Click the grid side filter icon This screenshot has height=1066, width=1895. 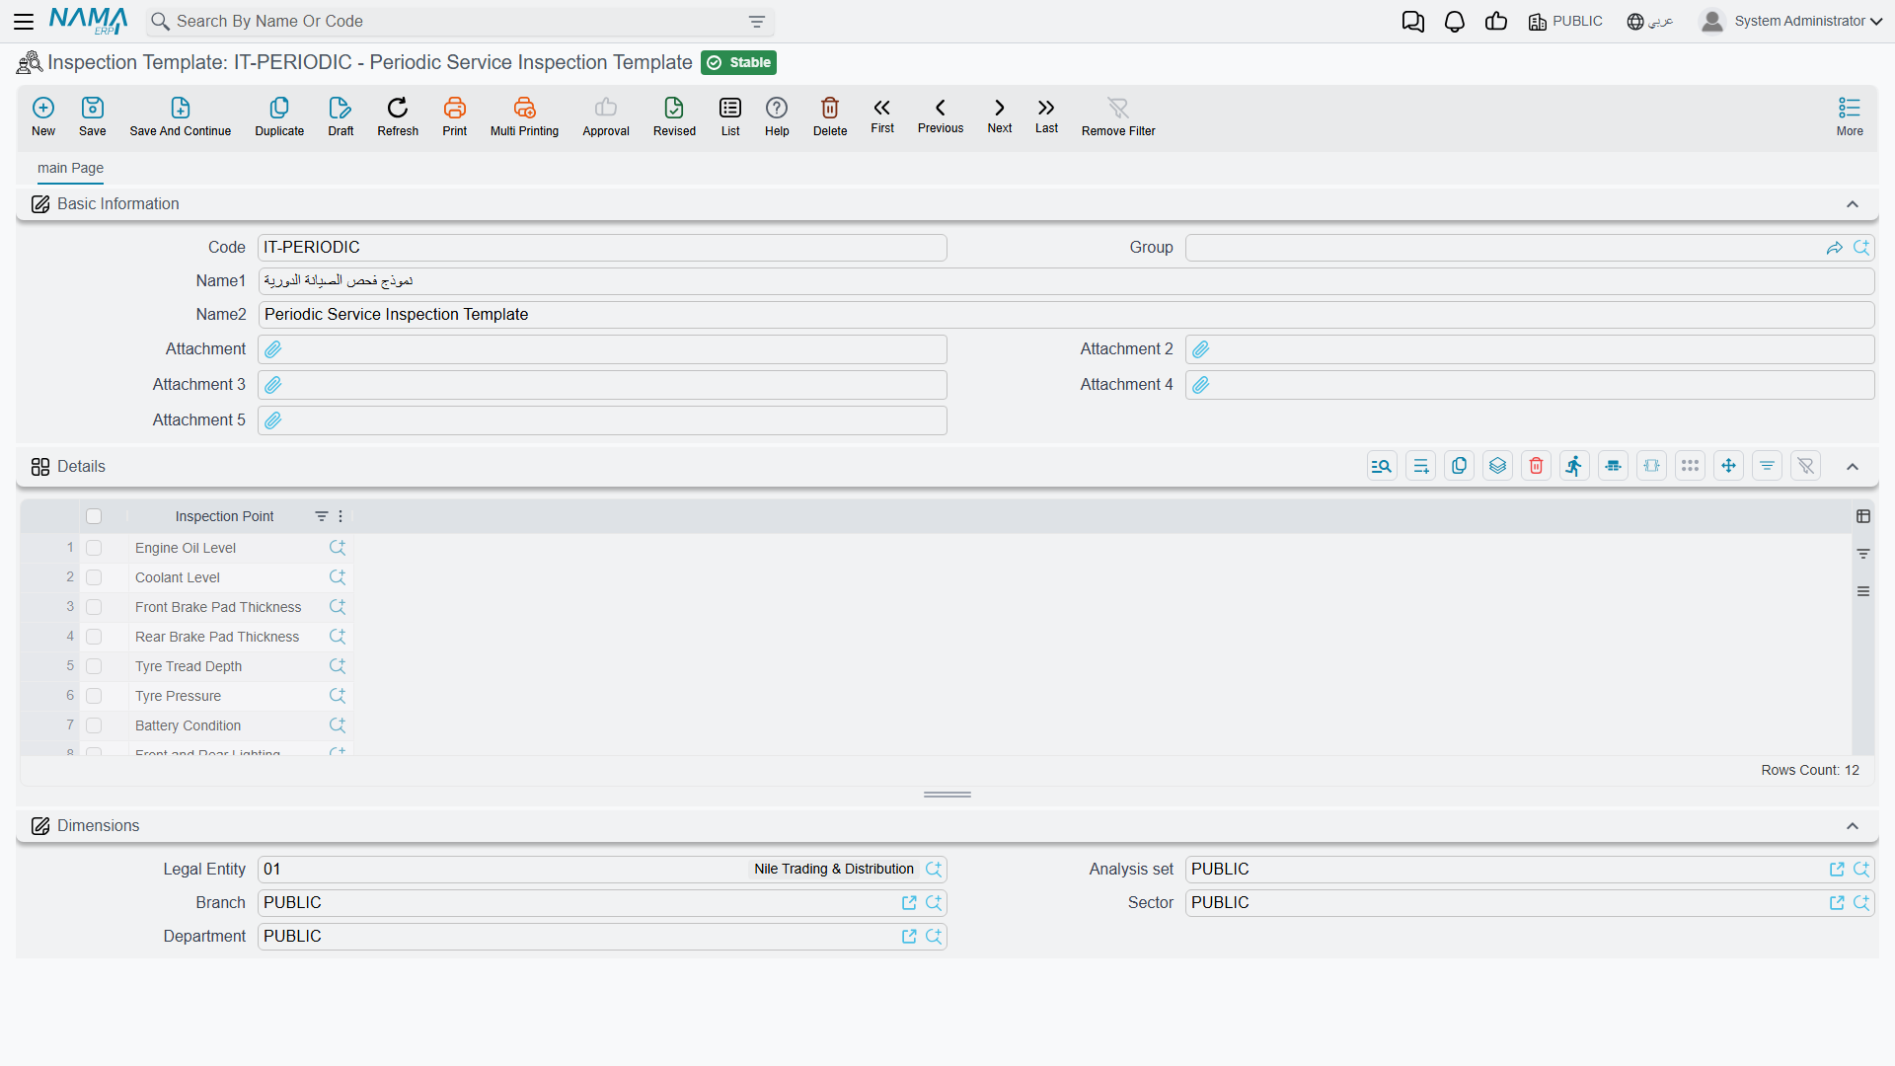coord(1863,554)
